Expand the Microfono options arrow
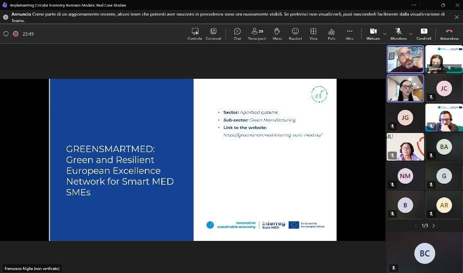Viewport: 463px width, 273px height. click(x=411, y=34)
